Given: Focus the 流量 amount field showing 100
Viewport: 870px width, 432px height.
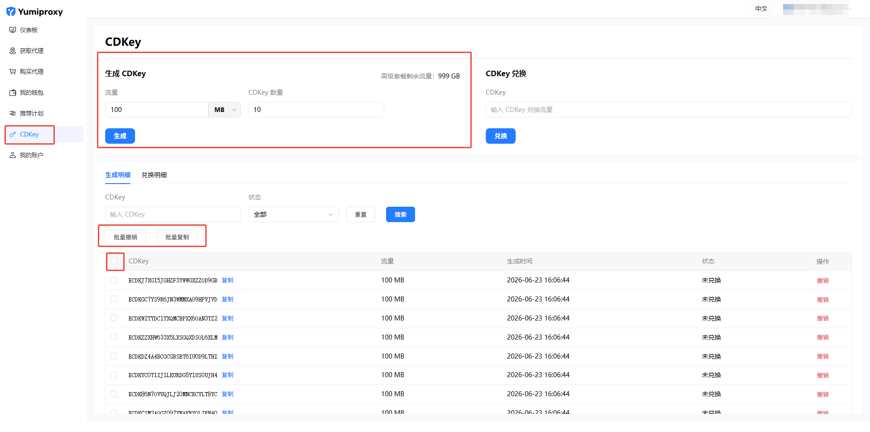Looking at the screenshot, I should 157,110.
